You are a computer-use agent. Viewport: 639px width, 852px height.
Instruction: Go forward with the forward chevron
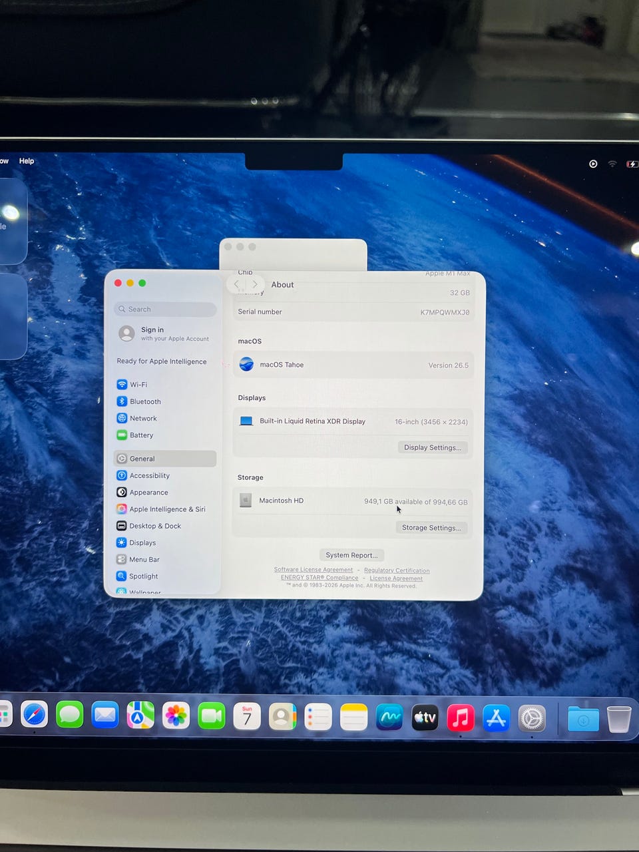[x=254, y=284]
